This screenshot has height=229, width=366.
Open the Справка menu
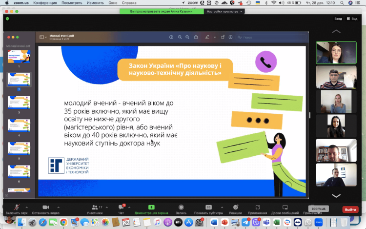coord(129,2)
